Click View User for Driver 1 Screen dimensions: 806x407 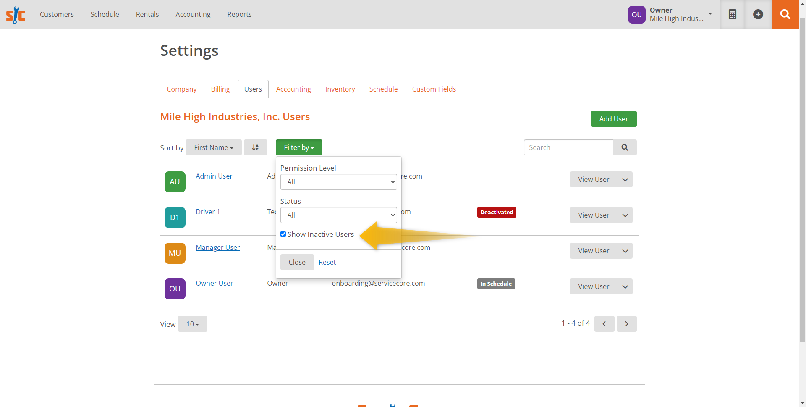(x=594, y=215)
